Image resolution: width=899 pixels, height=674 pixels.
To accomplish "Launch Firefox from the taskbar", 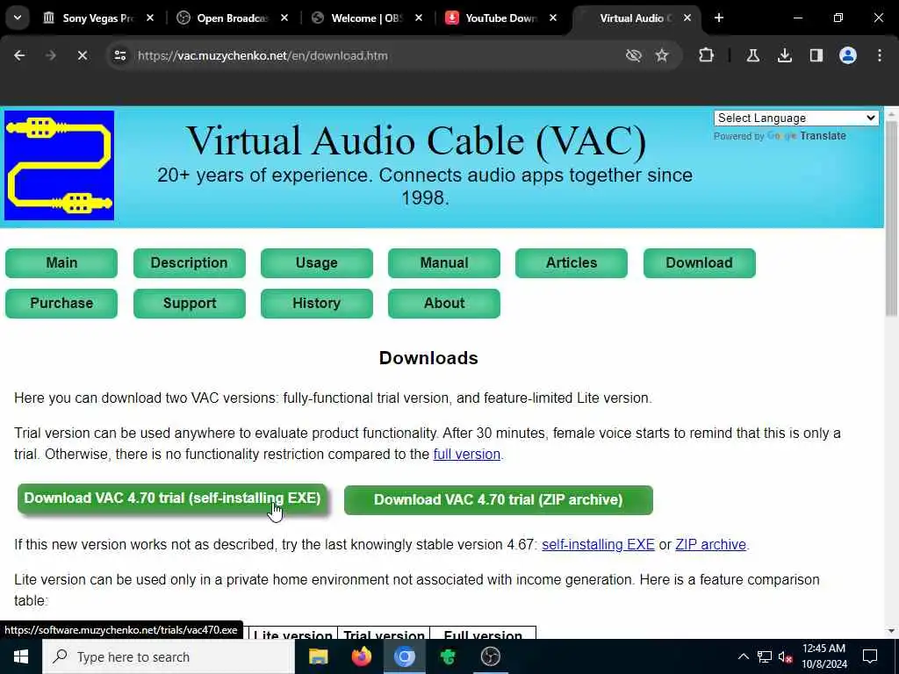I will [361, 656].
